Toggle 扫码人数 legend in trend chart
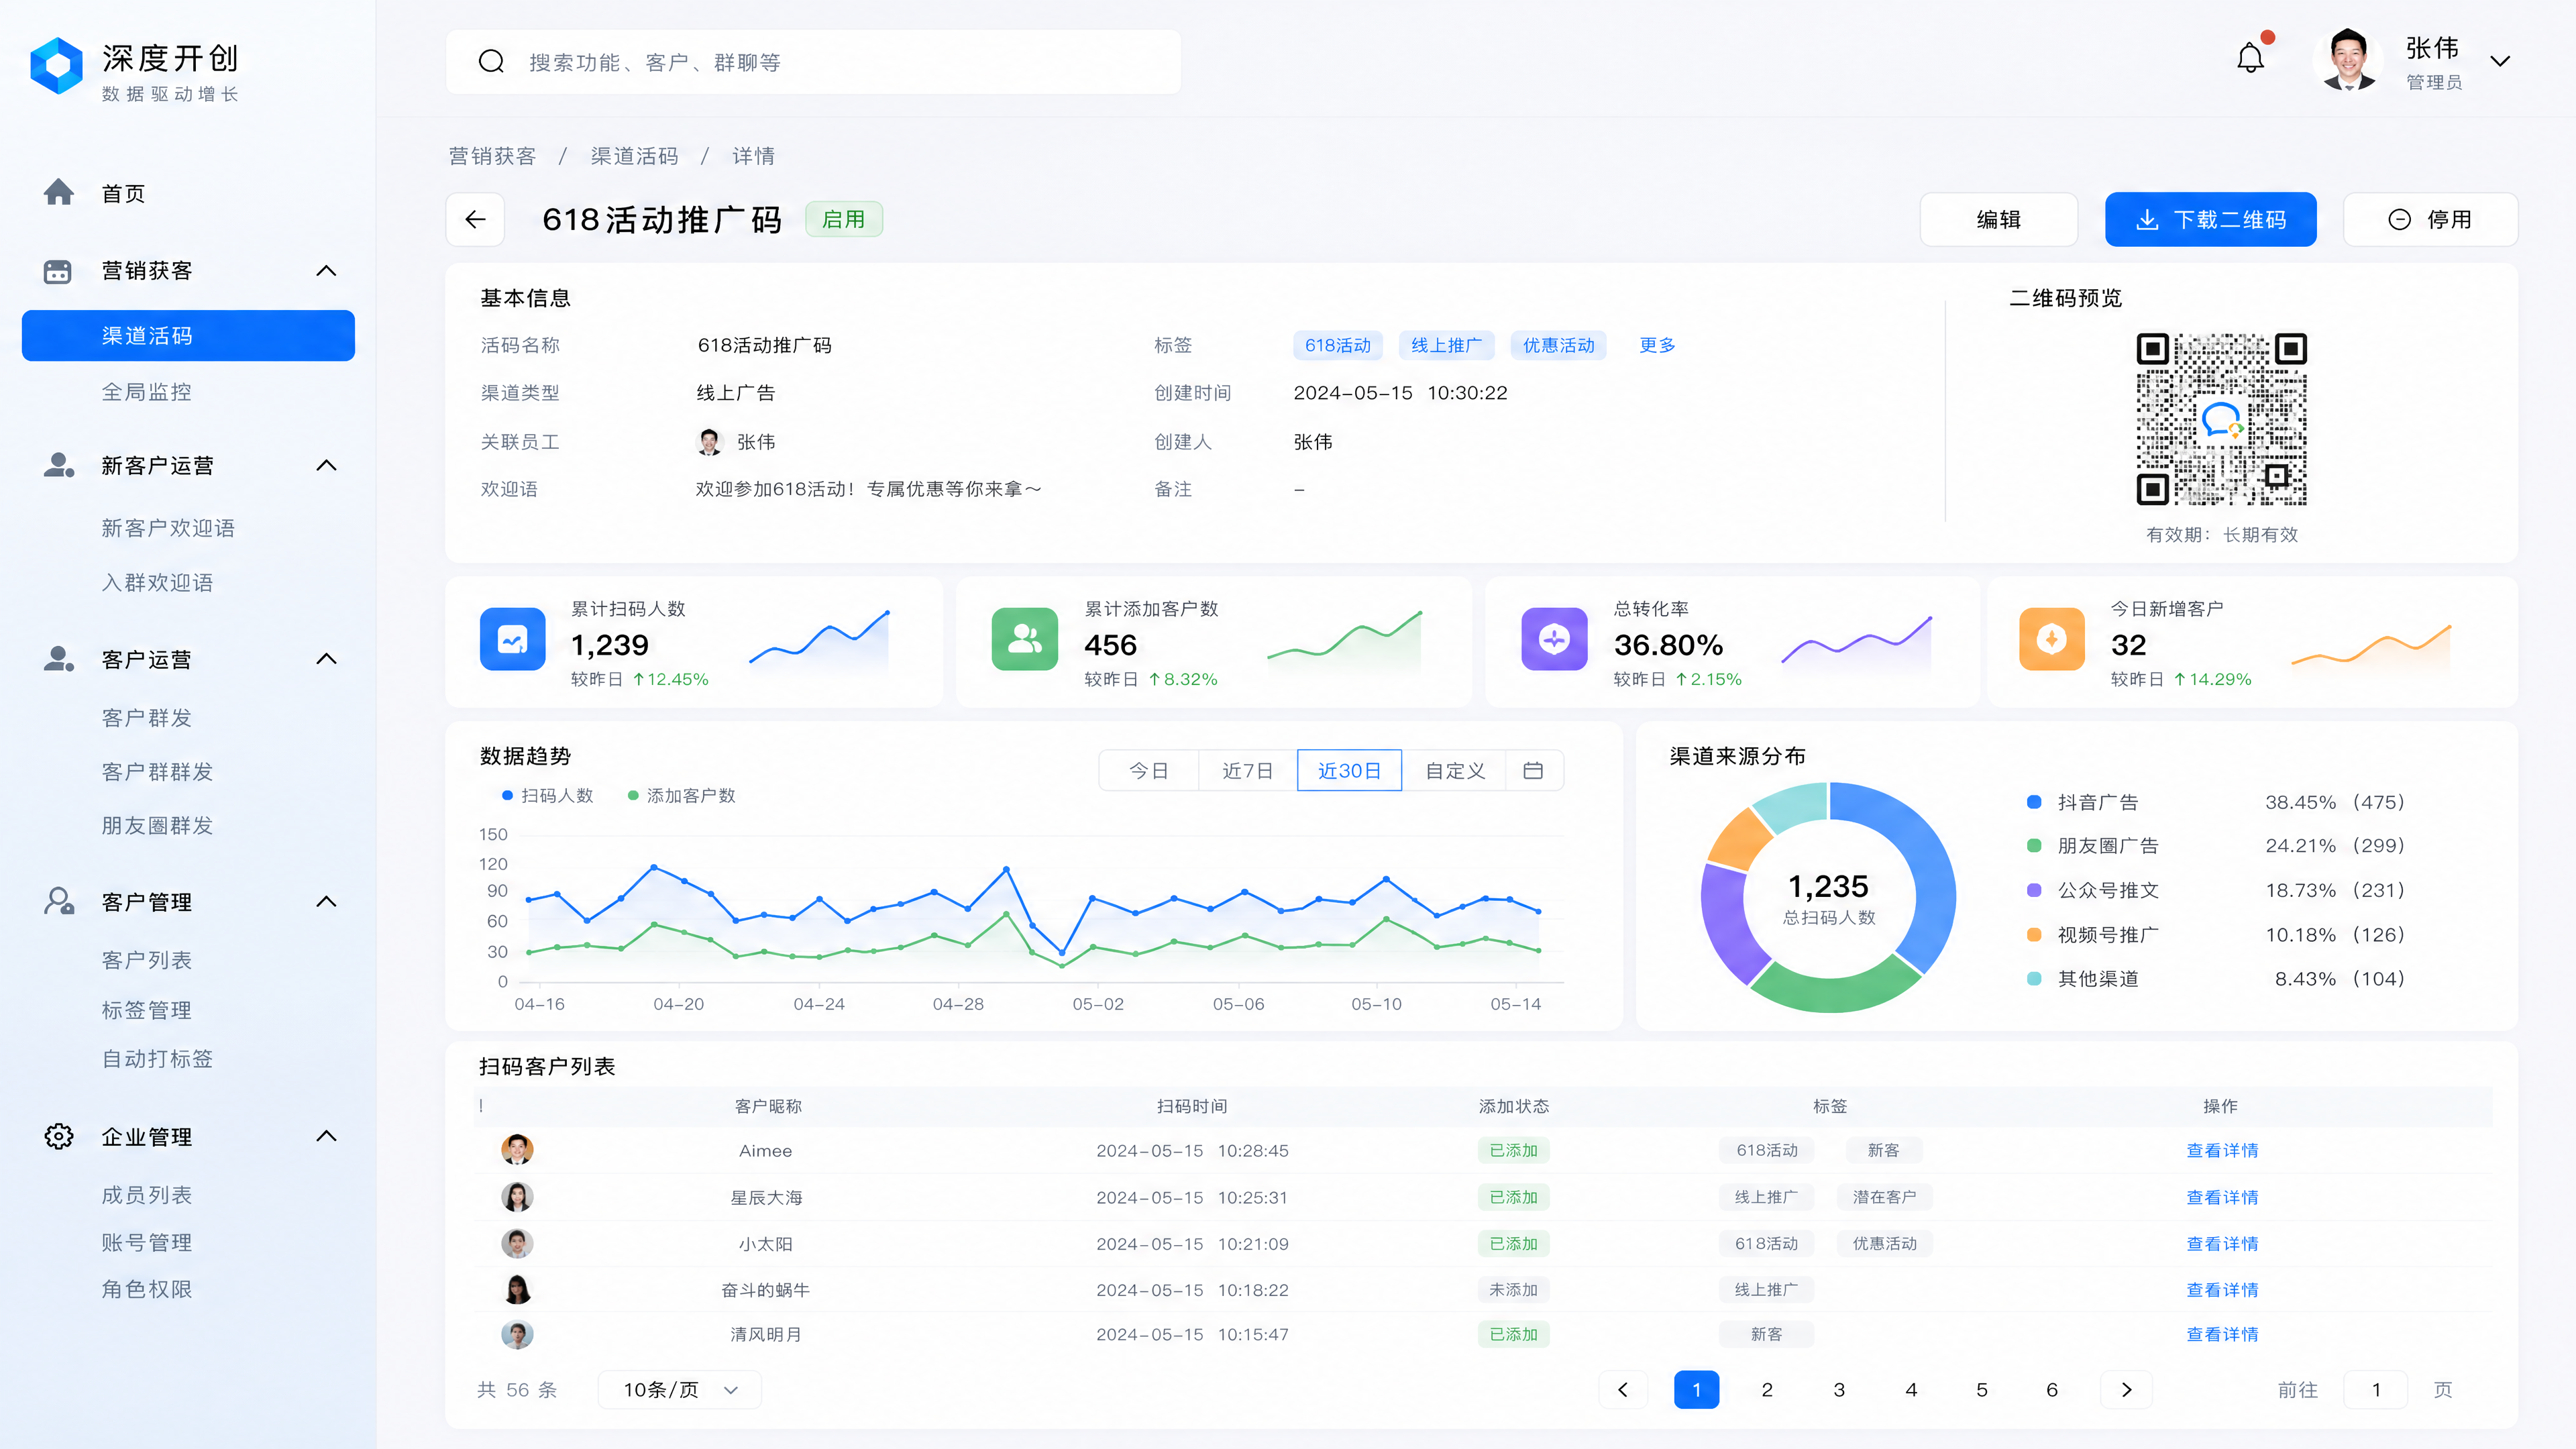The image size is (2576, 1449). click(547, 796)
